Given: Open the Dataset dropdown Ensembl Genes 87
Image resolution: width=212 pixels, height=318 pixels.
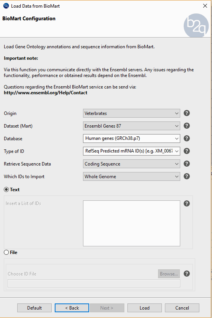Looking at the screenshot, I should tap(131, 126).
